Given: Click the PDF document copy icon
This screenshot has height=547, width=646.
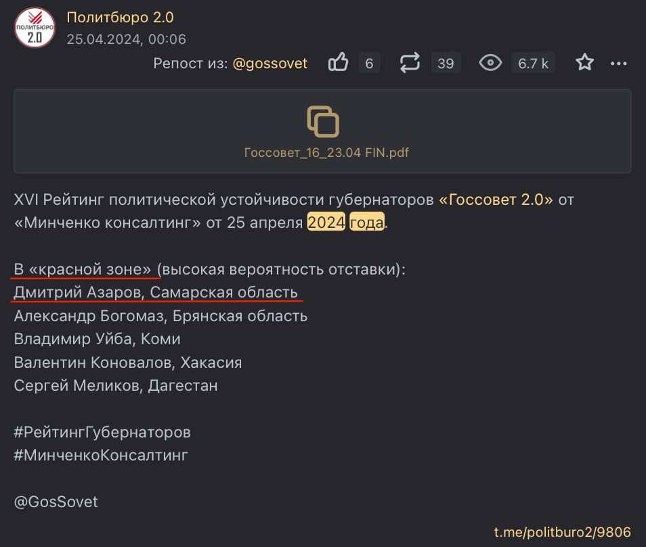Looking at the screenshot, I should (x=323, y=122).
